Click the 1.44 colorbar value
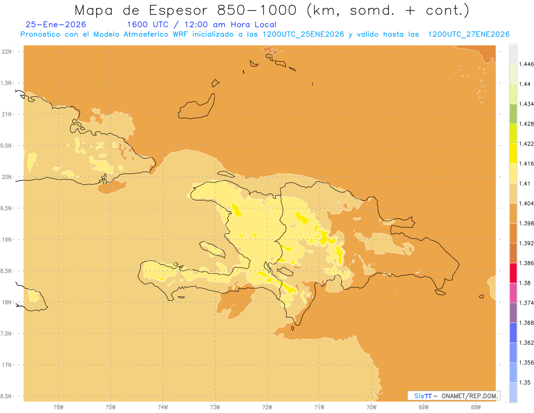 point(525,84)
